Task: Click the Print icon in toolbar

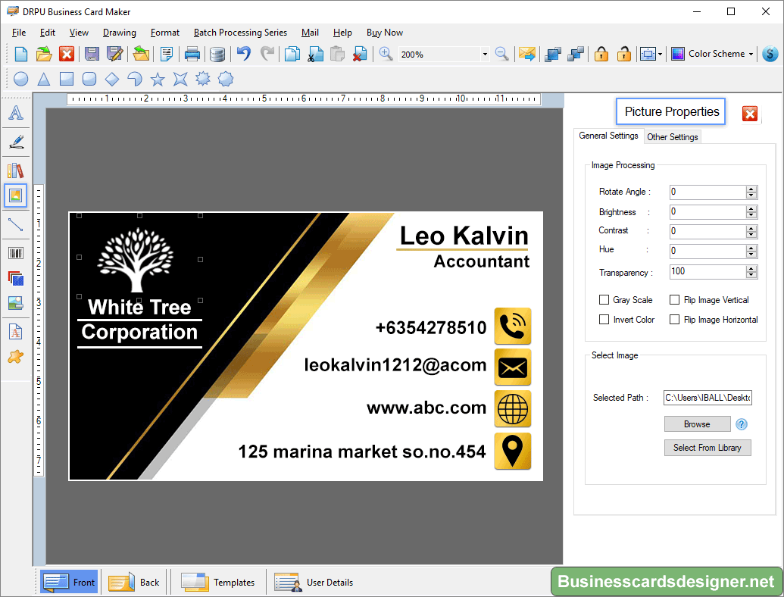Action: click(192, 54)
